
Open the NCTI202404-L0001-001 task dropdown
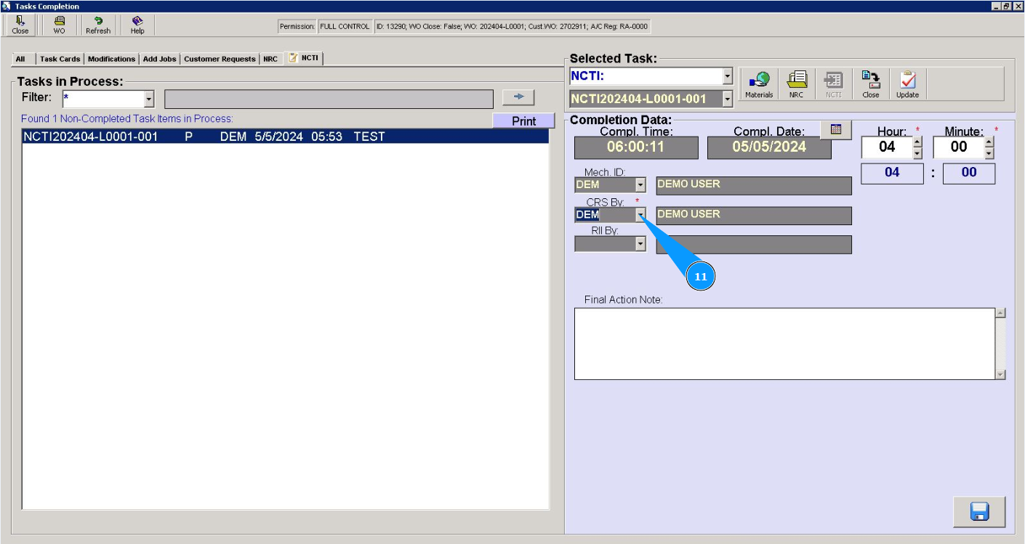(728, 99)
